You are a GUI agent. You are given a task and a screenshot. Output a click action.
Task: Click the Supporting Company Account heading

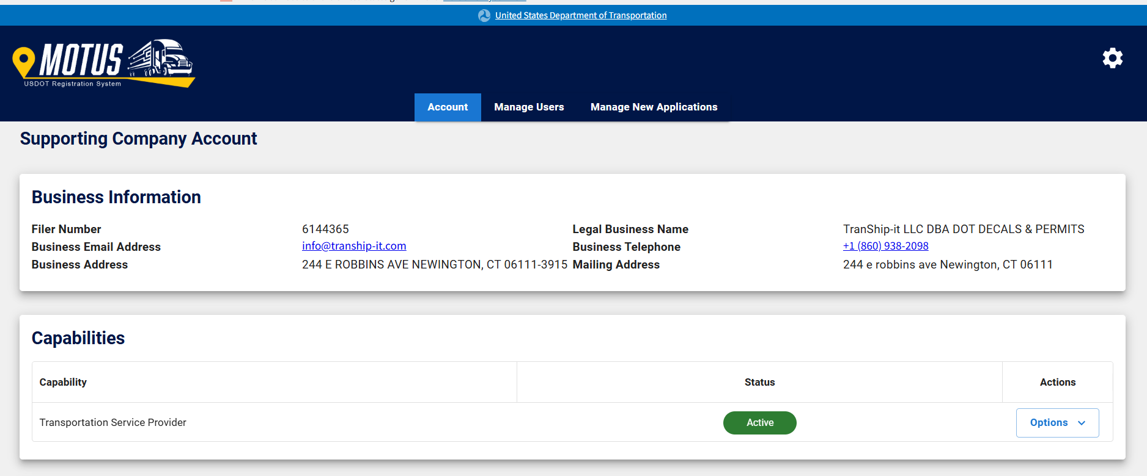(x=139, y=139)
